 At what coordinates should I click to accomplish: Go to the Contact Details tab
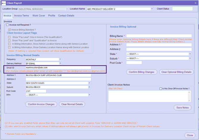(x=66, y=16)
